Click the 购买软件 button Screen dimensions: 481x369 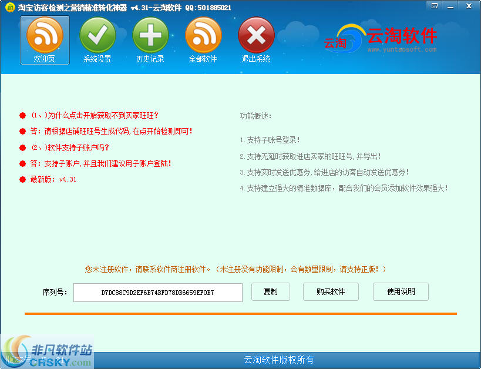331,291
